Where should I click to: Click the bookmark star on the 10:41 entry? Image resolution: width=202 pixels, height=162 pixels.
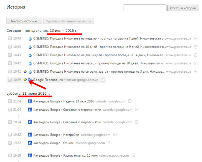pos(25,72)
